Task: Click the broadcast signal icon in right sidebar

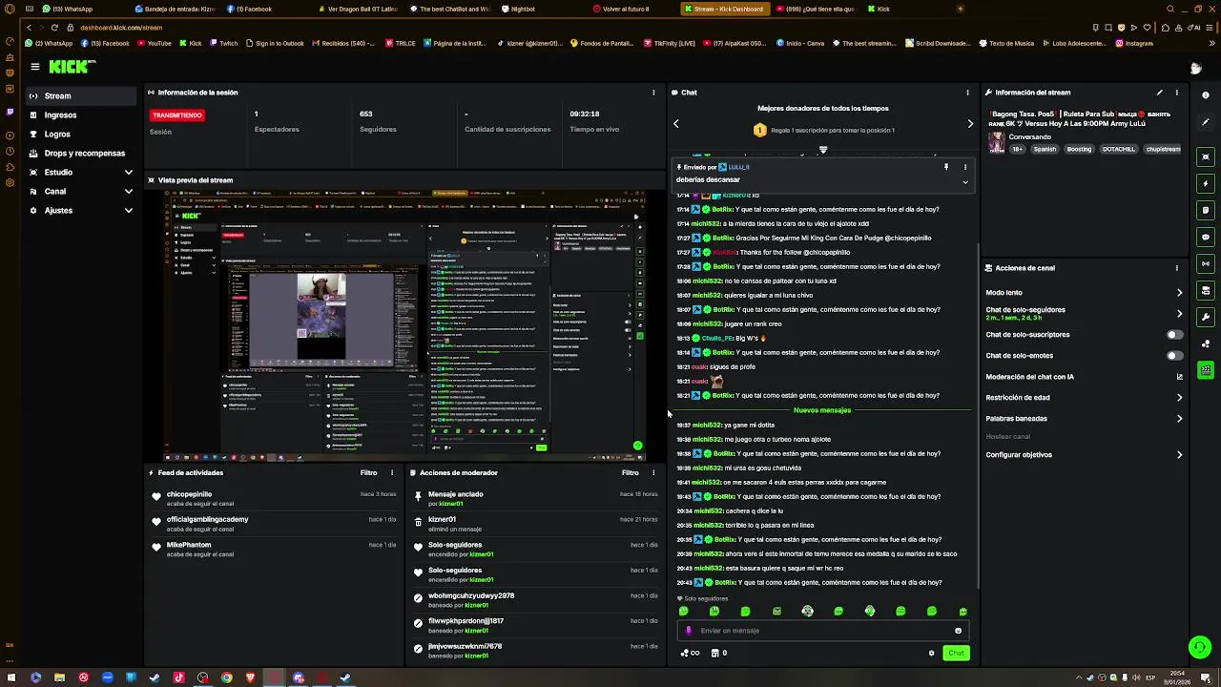Action: point(1206,263)
